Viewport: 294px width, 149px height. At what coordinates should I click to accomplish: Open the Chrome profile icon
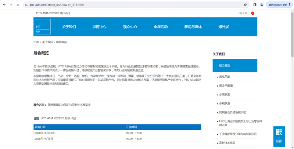(262, 5)
